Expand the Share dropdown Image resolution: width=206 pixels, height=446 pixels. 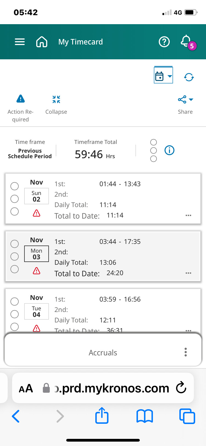point(185,99)
